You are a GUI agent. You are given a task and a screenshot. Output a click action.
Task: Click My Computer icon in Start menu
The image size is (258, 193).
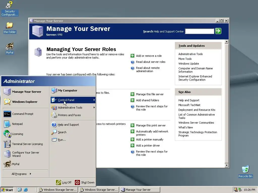point(54,90)
